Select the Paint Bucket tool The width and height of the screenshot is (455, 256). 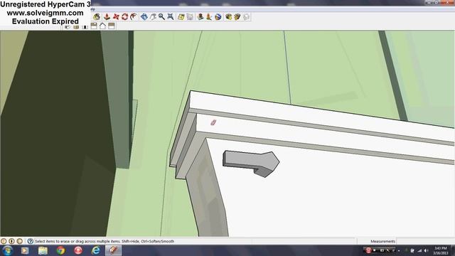point(97,17)
